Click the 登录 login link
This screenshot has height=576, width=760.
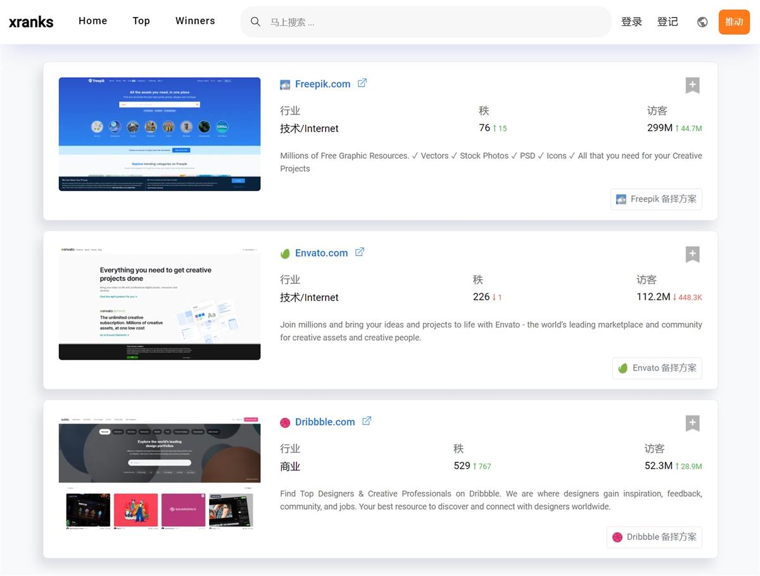[x=631, y=21]
